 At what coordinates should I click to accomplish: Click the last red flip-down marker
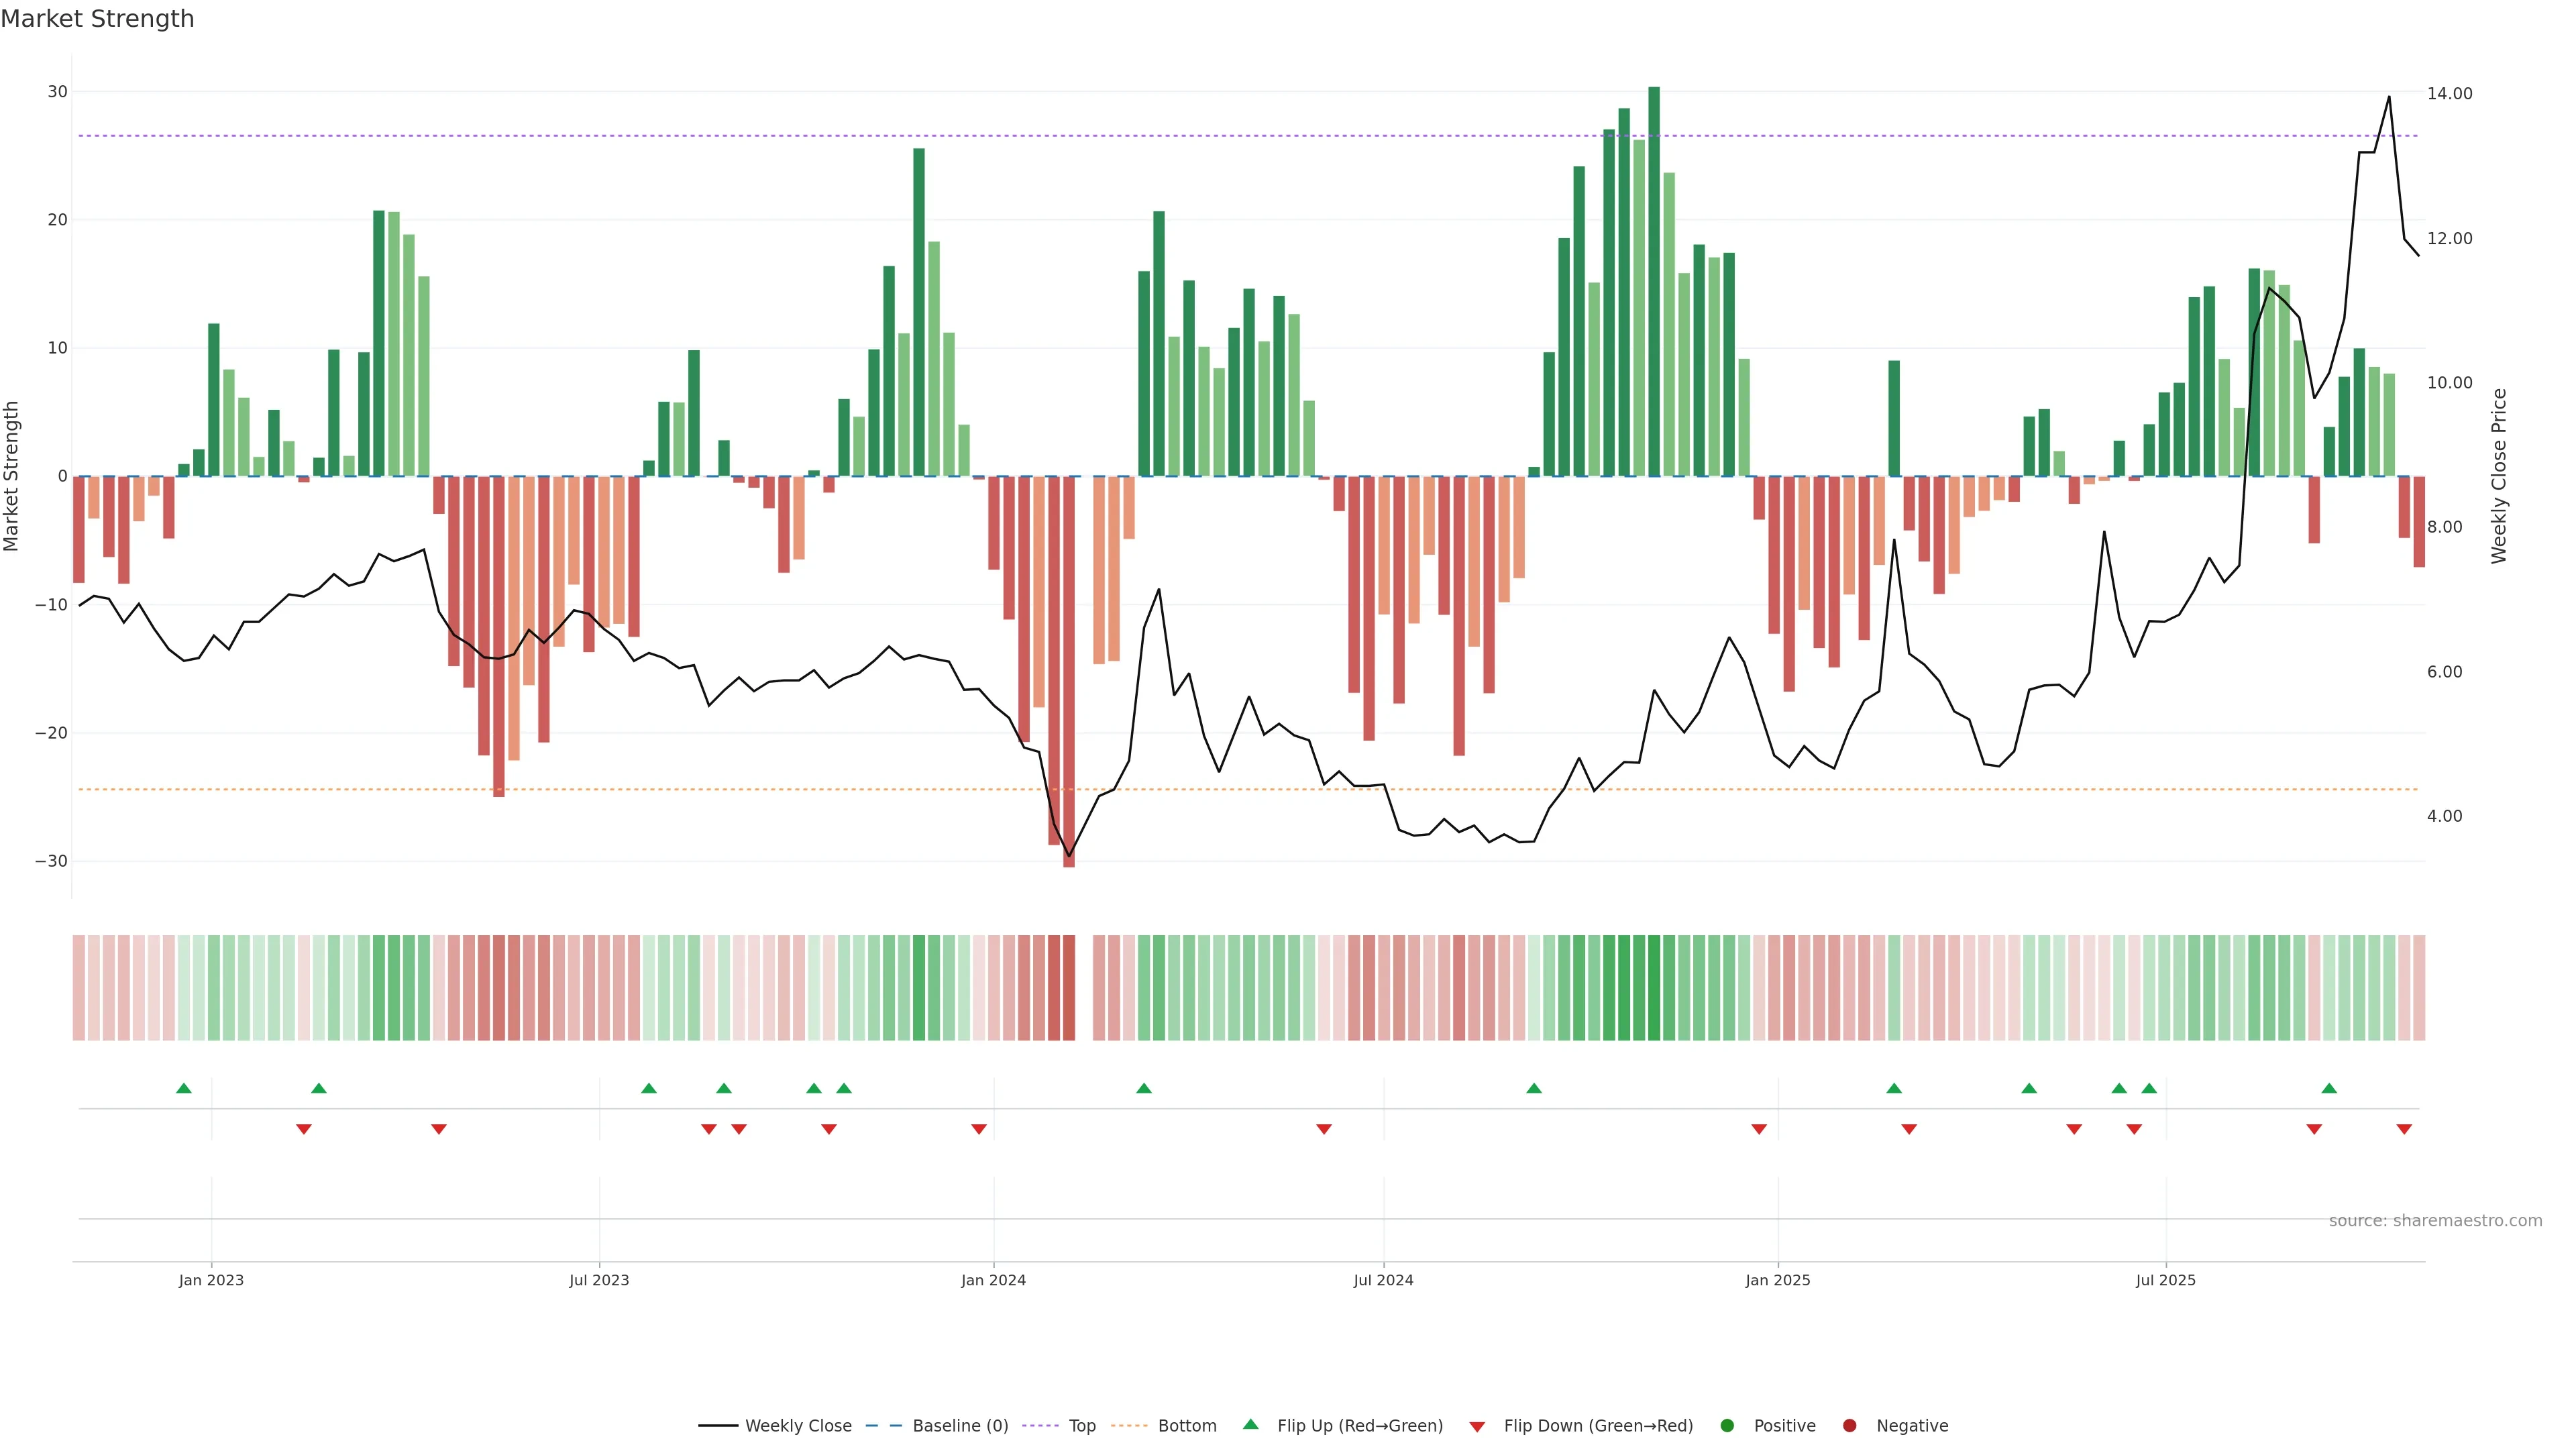coord(2404,1129)
